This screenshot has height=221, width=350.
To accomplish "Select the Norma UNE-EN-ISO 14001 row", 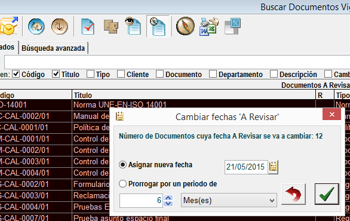I will coord(175,105).
